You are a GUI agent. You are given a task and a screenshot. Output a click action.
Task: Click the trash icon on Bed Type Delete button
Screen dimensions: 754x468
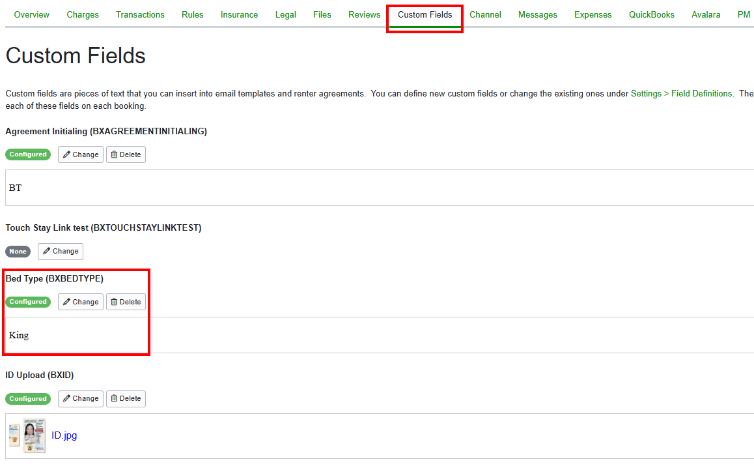(x=115, y=301)
